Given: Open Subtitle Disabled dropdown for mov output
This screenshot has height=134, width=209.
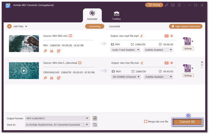Looking at the screenshot, I should (x=158, y=77).
